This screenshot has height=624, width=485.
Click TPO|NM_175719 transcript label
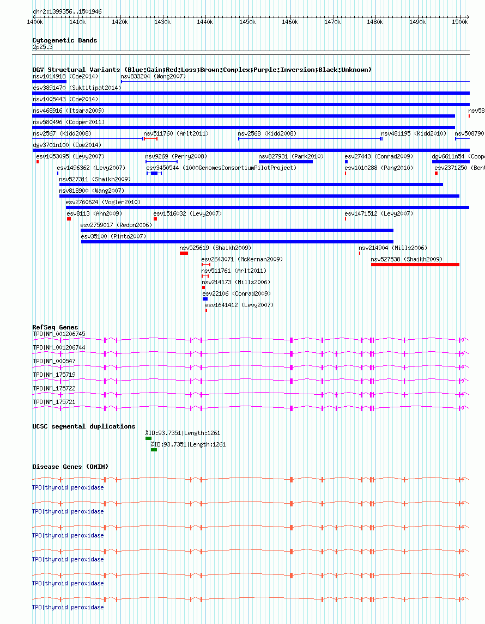pyautogui.click(x=54, y=375)
